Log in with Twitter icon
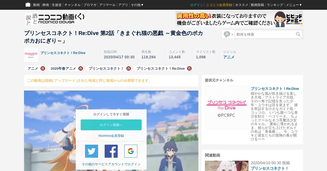This screenshot has width=327, height=171. click(x=92, y=151)
